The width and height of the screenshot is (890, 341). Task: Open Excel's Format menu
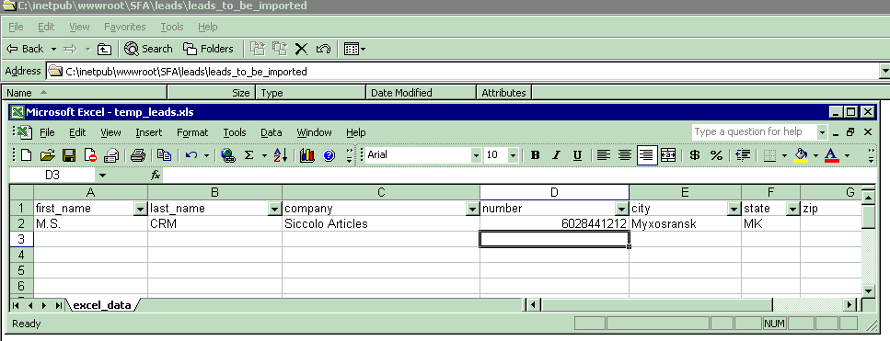tap(192, 132)
